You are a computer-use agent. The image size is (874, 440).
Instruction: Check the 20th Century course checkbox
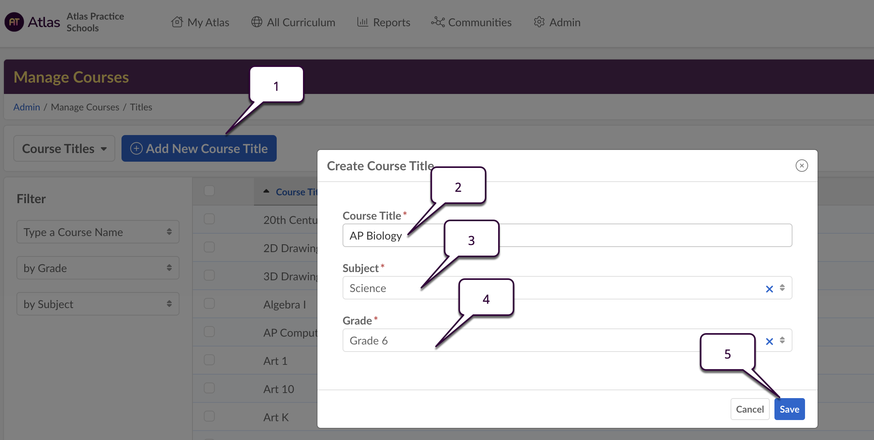(x=209, y=219)
